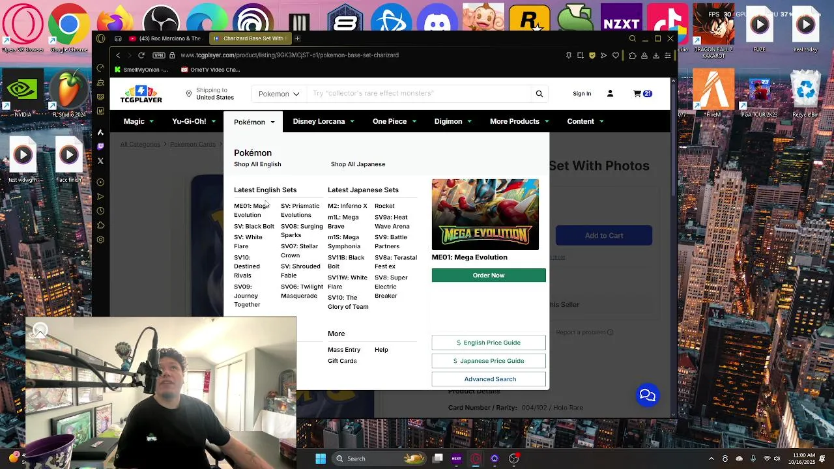
Task: Expand the Digimon menu
Action: click(x=453, y=121)
